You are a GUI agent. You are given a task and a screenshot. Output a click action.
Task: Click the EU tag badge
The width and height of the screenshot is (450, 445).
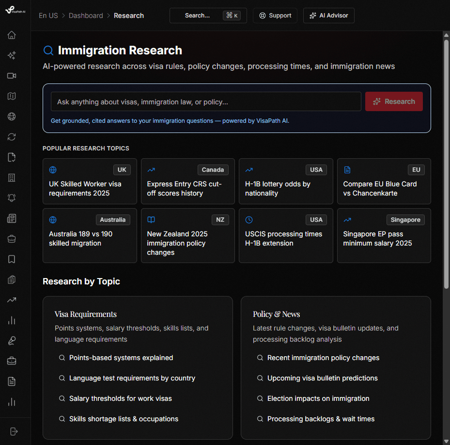click(x=416, y=170)
